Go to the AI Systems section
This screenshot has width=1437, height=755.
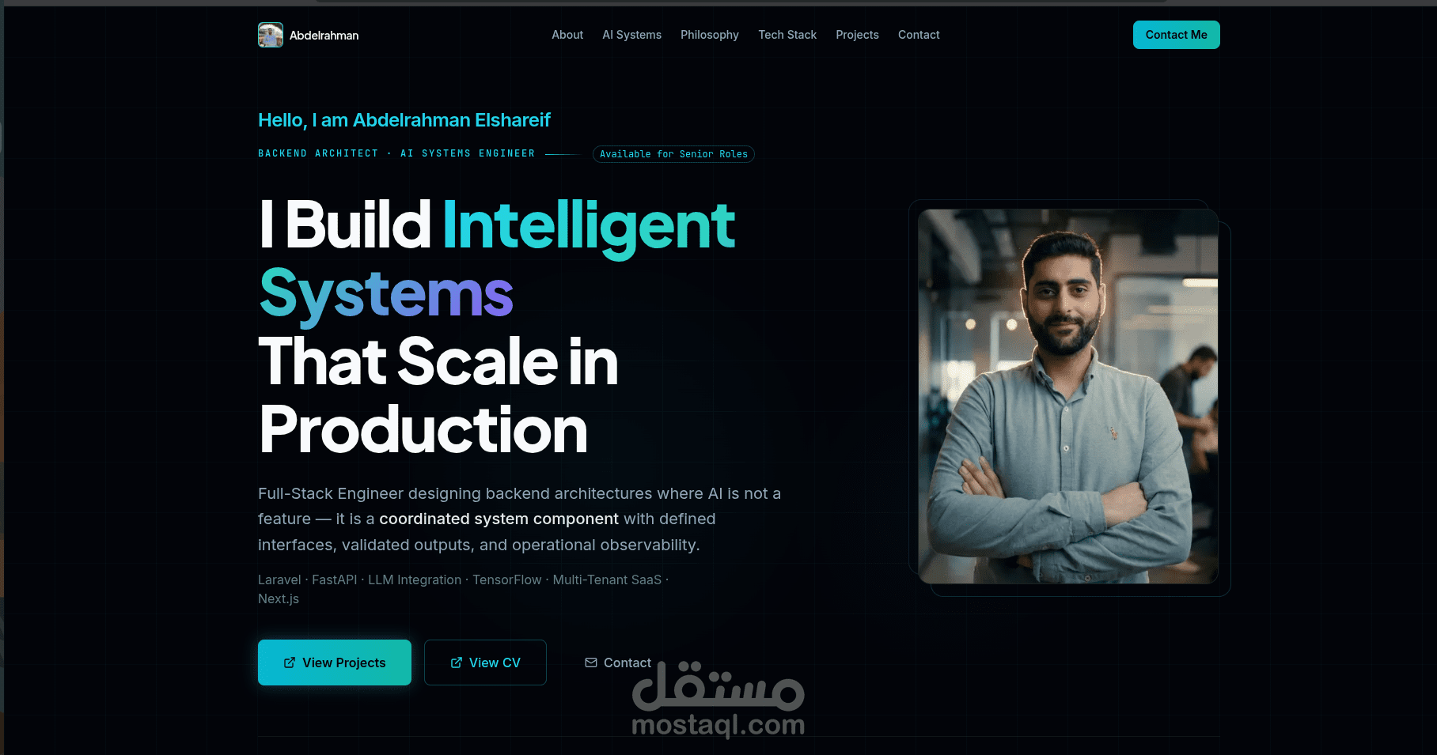631,35
